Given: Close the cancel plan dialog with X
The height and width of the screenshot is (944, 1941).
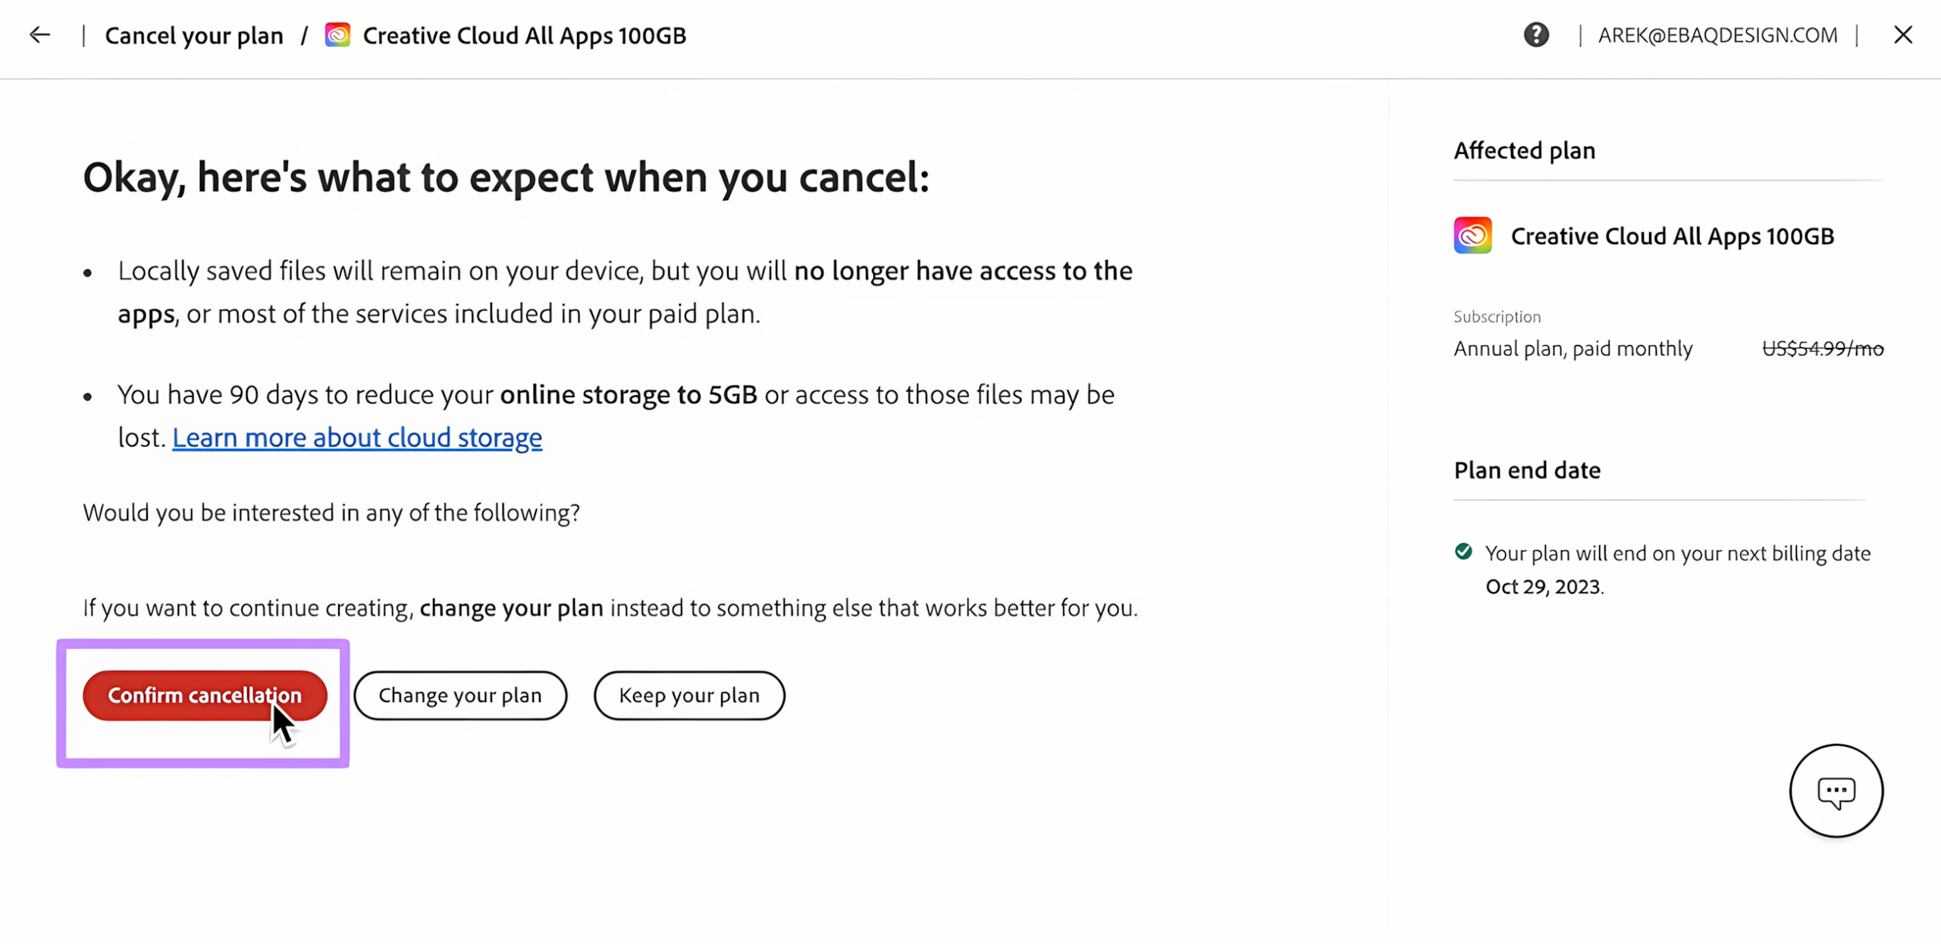Looking at the screenshot, I should pos(1903,35).
